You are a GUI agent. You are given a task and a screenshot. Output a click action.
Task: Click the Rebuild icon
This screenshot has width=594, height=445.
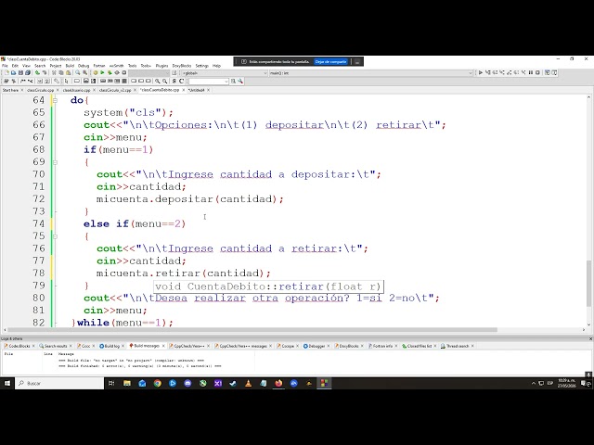[117, 72]
